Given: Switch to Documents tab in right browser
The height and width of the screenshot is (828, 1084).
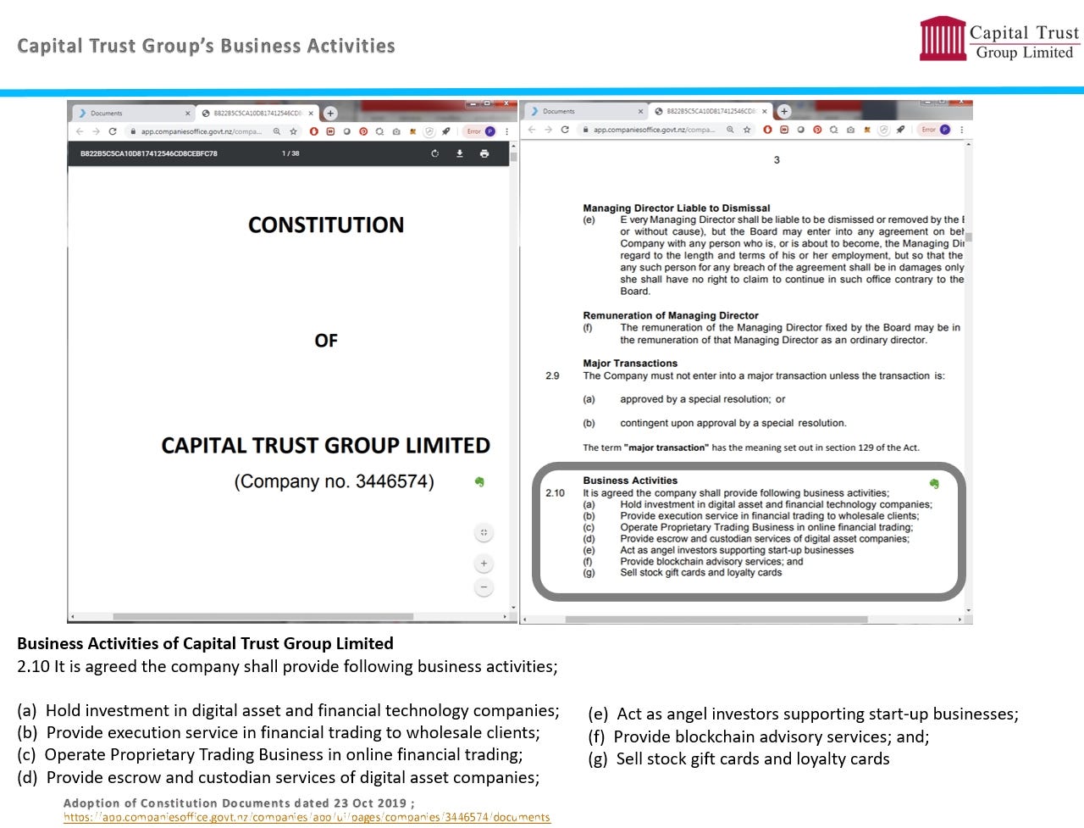Looking at the screenshot, I should 584,111.
